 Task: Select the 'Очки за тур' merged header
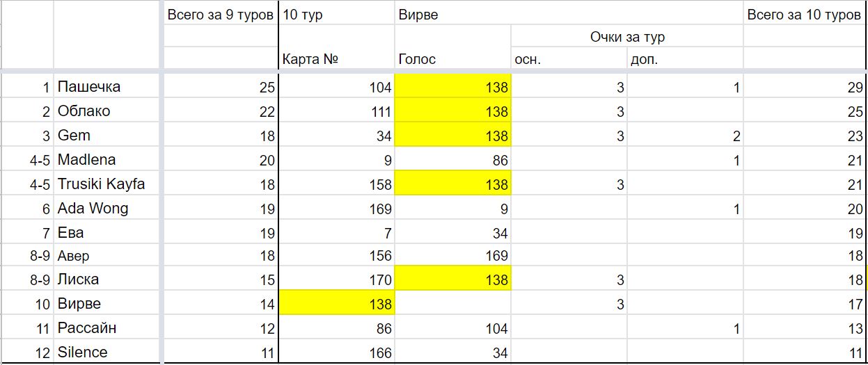[x=627, y=37]
